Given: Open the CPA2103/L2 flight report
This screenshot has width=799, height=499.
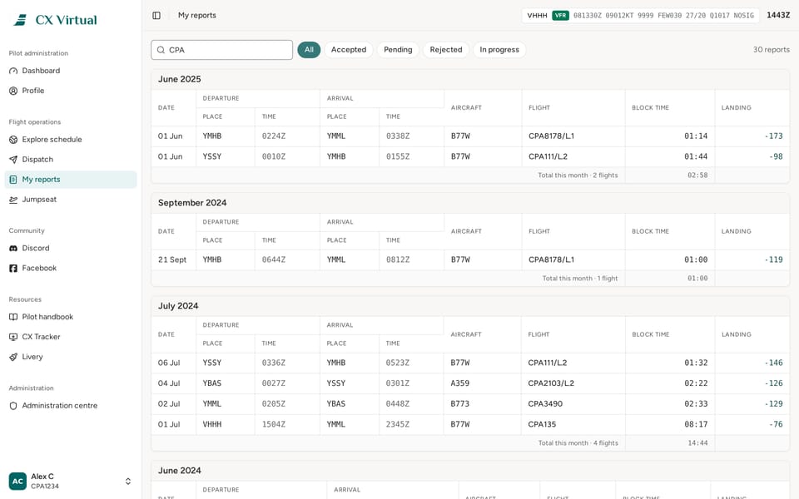Looking at the screenshot, I should (470, 383).
